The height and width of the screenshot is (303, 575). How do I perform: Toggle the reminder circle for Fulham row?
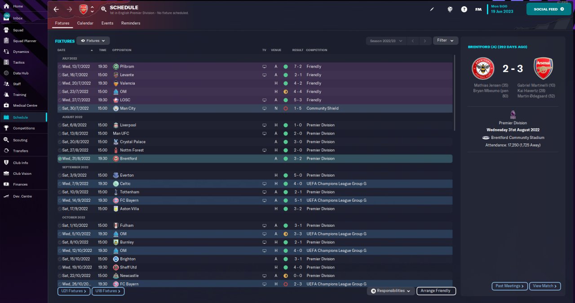[60, 225]
